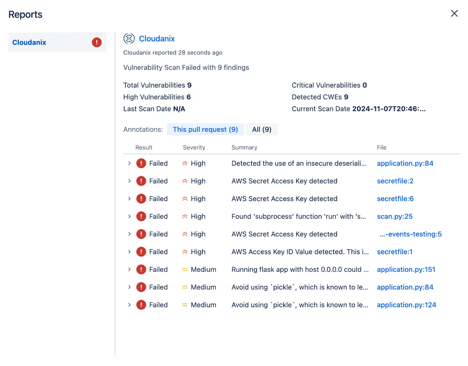The image size is (468, 366).
Task: Click the high severity icon on the events-testing:5 row
Action: (x=185, y=234)
